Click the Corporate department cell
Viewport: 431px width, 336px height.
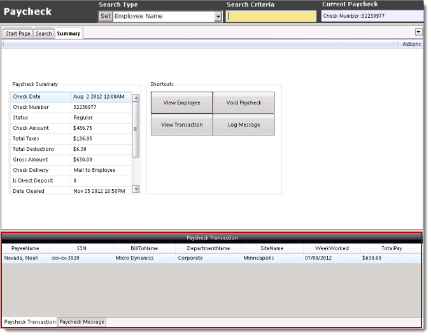tap(208, 258)
